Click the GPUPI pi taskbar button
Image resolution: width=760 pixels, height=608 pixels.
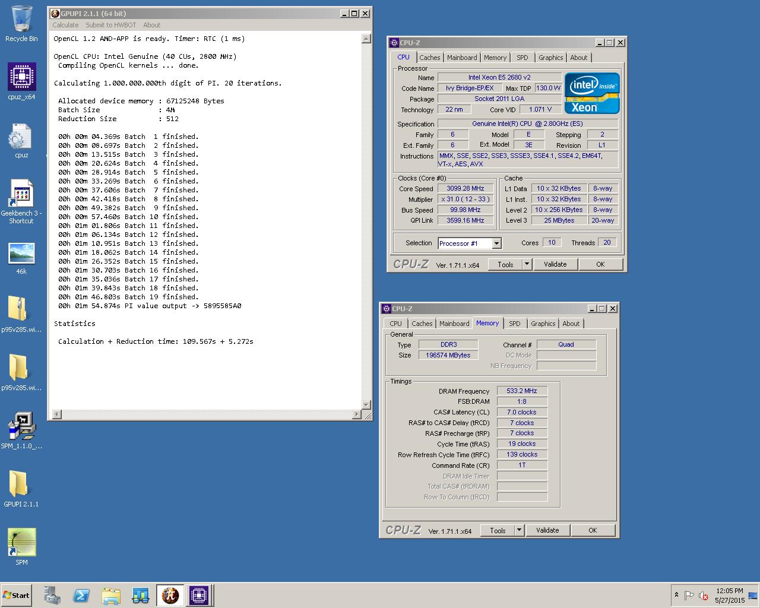[x=170, y=595]
